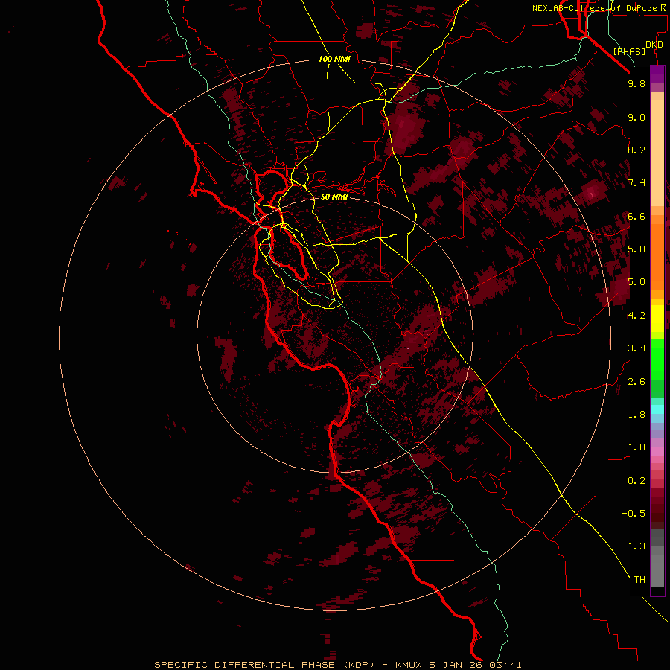Click the 5.8 legend value
Screen dimensions: 670x670
(636, 249)
